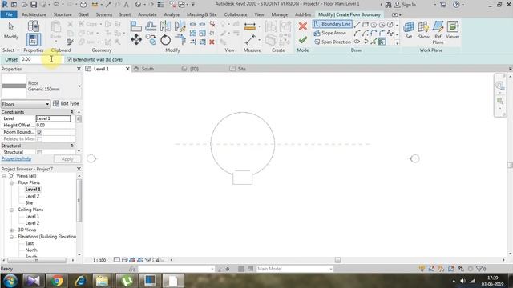Screen dimensions: 513x288
Task: Switch to the Site view tab
Action: coord(242,69)
